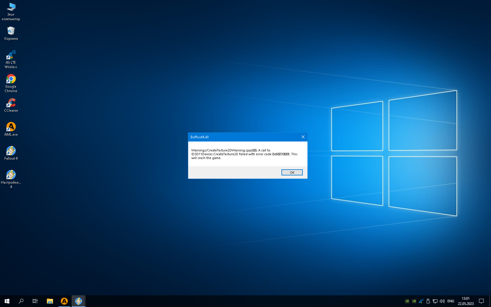Open the ENG input language switcher
Screen dimensions: 491x307
pos(451,301)
